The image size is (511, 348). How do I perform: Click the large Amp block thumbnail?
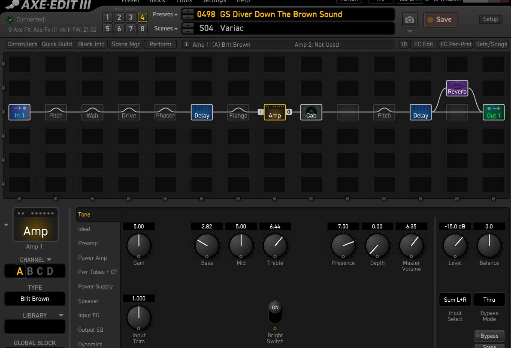coord(36,225)
